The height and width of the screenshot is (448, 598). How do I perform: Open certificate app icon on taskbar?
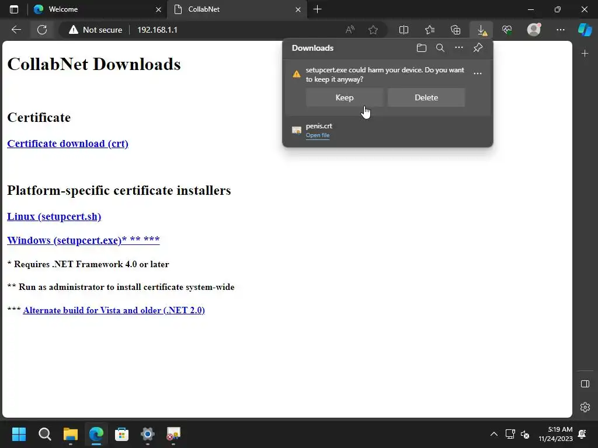click(173, 434)
